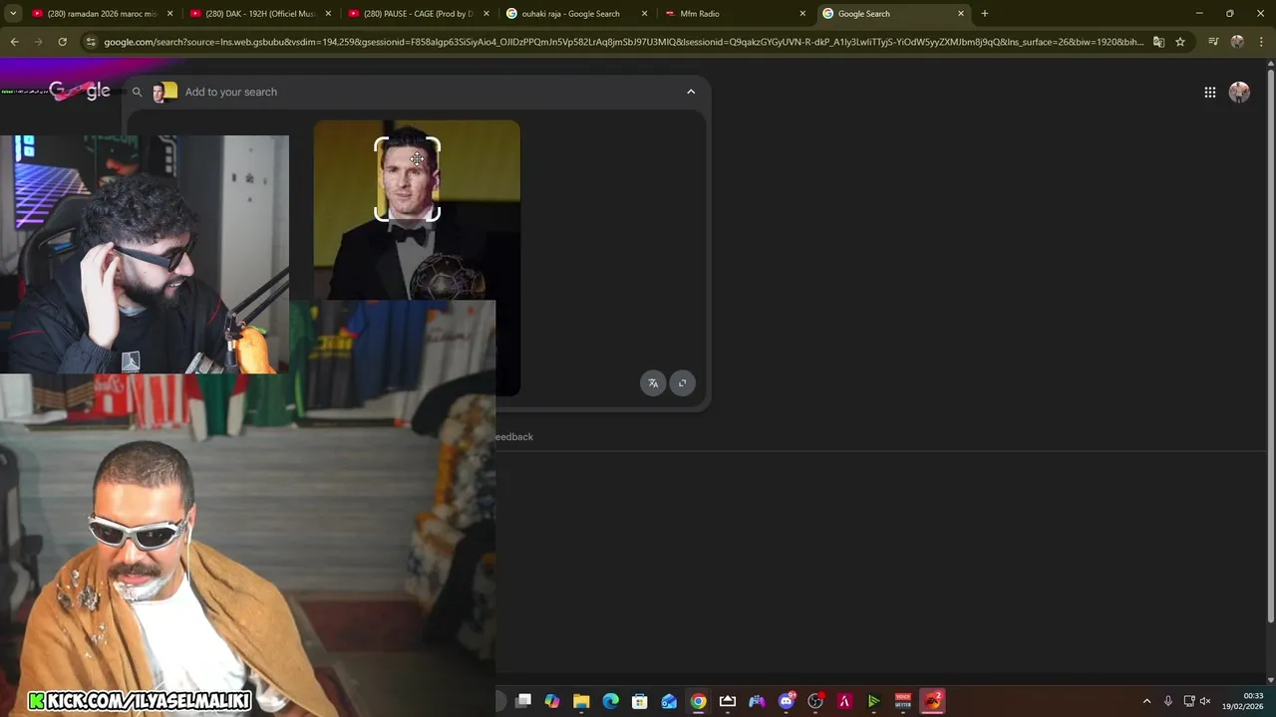1276x717 pixels.
Task: Open the Voicemeeter app in taskbar
Action: tap(903, 701)
